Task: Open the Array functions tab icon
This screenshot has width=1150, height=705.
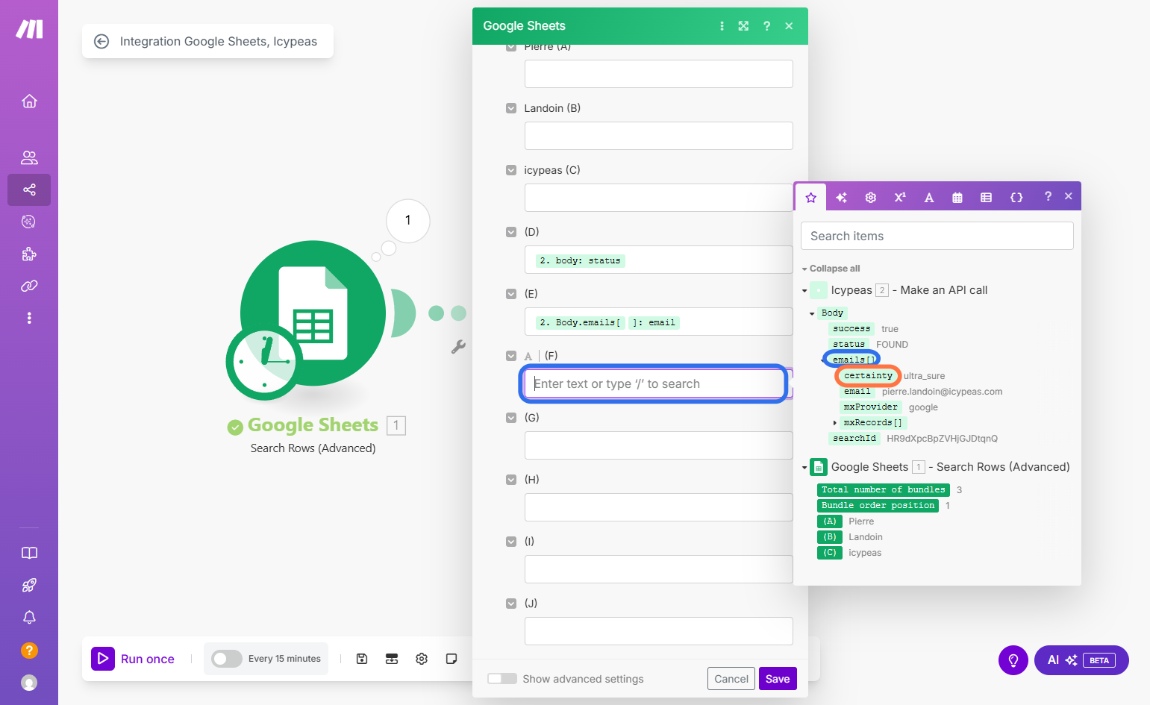Action: (x=987, y=197)
